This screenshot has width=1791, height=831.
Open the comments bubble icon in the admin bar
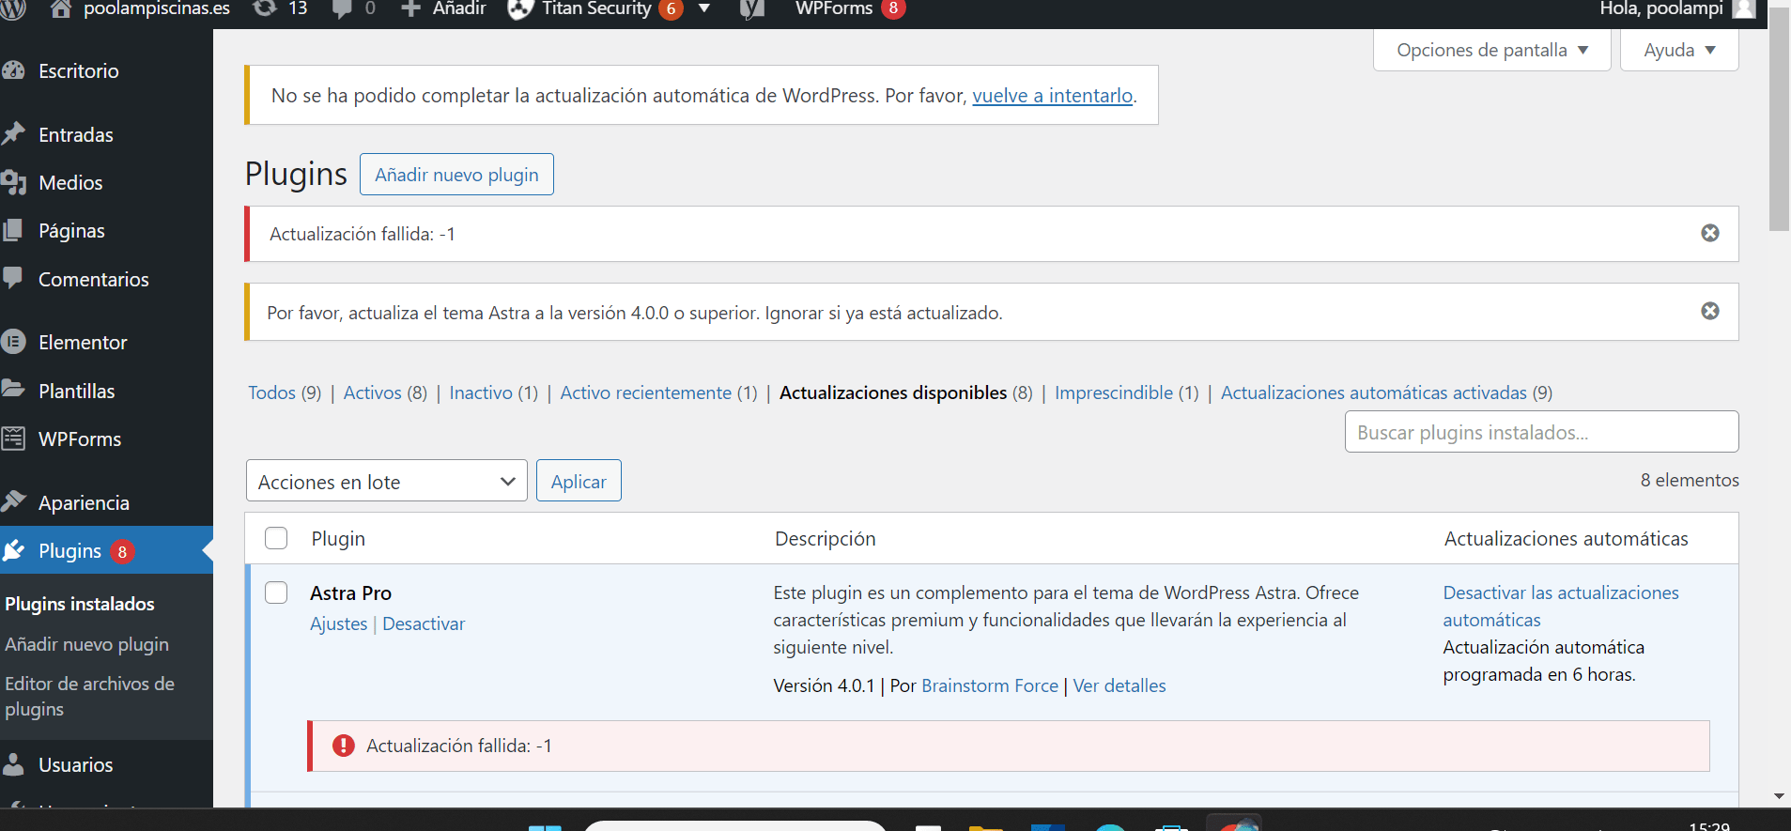(343, 8)
